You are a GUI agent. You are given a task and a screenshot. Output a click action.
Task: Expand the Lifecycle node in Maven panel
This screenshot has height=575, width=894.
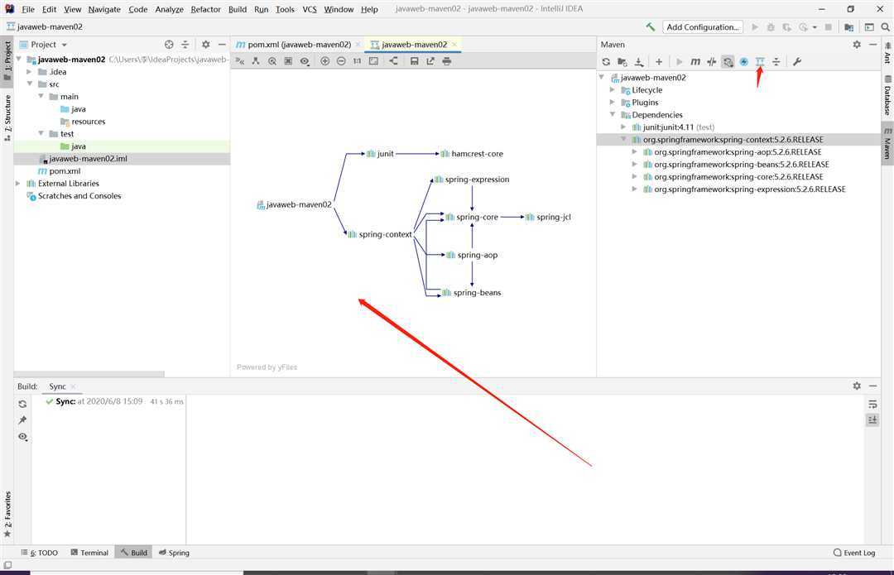tap(613, 90)
